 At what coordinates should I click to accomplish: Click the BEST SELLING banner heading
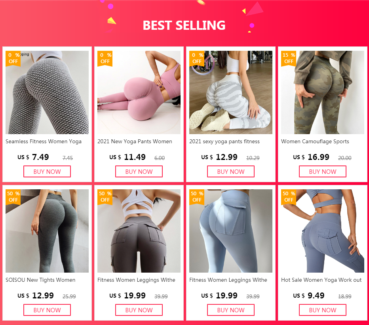(184, 25)
